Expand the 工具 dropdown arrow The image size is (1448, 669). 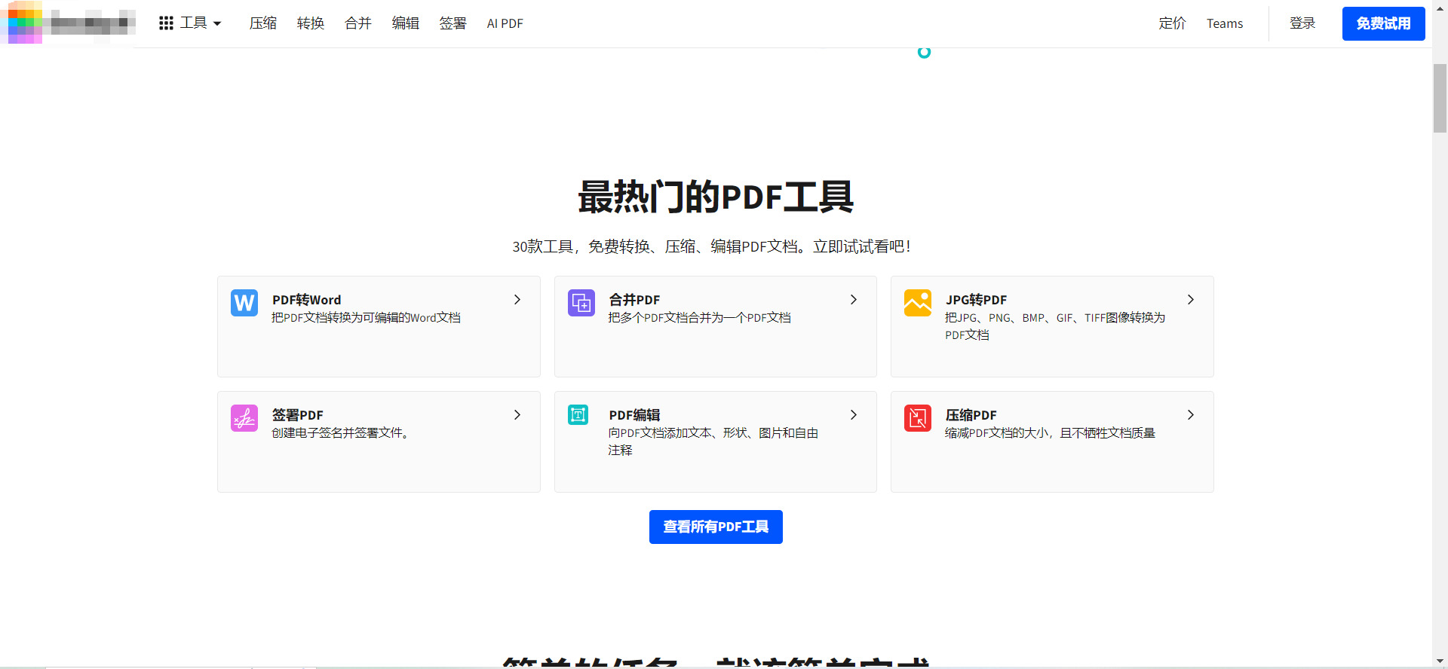[218, 24]
